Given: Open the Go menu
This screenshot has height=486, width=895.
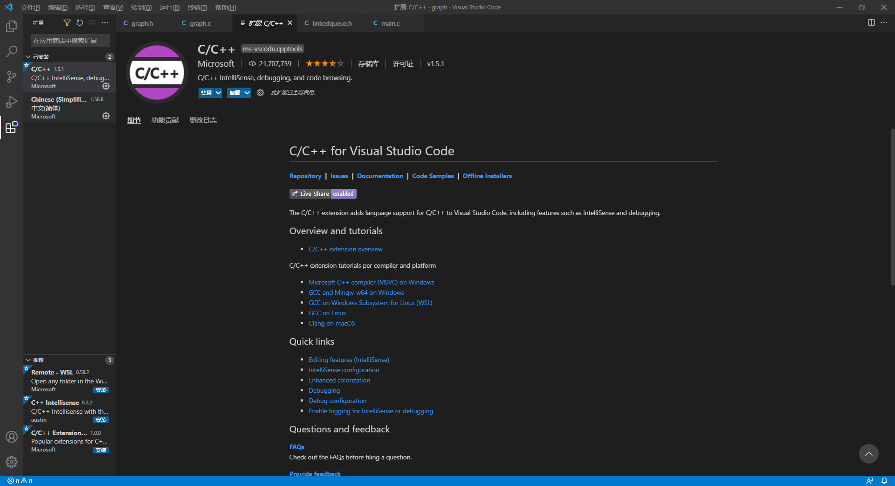Looking at the screenshot, I should pos(141,7).
